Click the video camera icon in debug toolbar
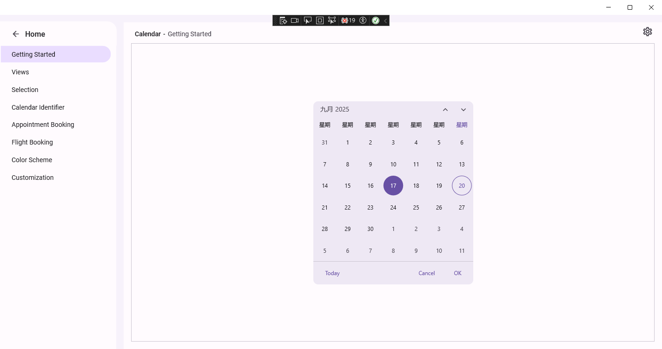This screenshot has width=662, height=349. pyautogui.click(x=295, y=20)
